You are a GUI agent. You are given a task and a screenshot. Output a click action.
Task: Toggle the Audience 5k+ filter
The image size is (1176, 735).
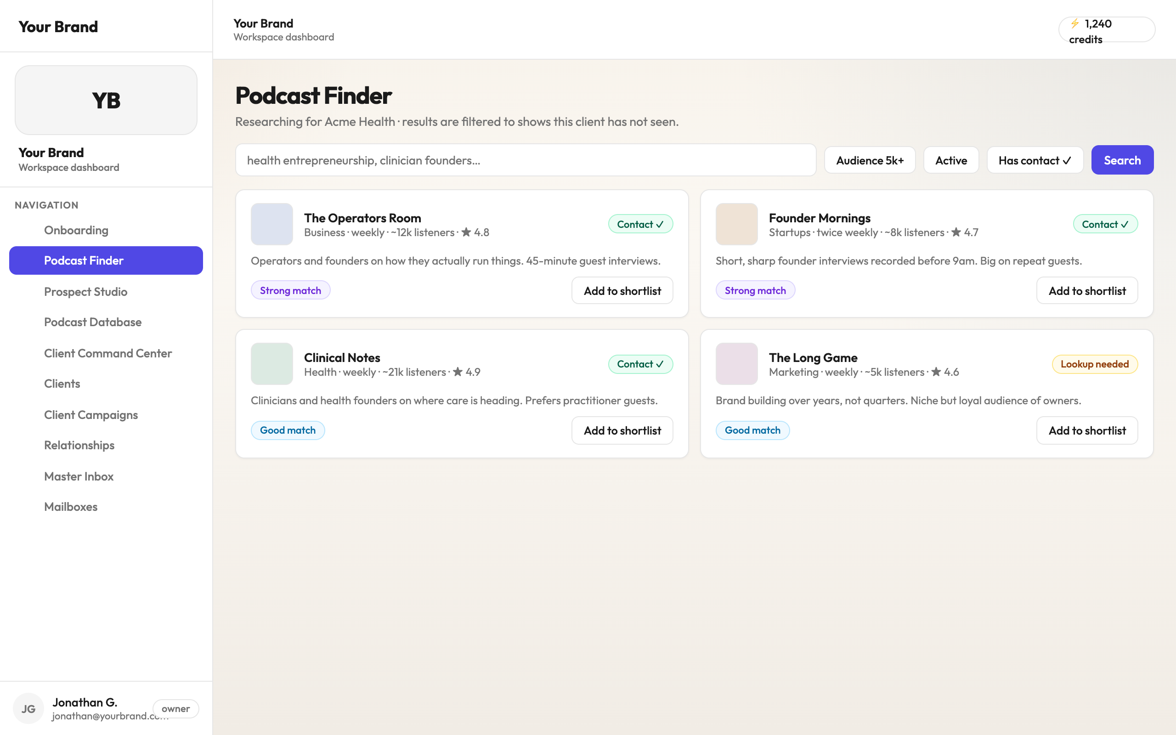[x=870, y=160]
